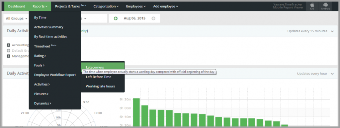Select Latecomers in Fouls submenu
The width and height of the screenshot is (340, 128).
[103, 67]
